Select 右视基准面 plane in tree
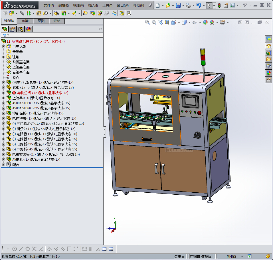273x260 pixels. [x=21, y=72]
